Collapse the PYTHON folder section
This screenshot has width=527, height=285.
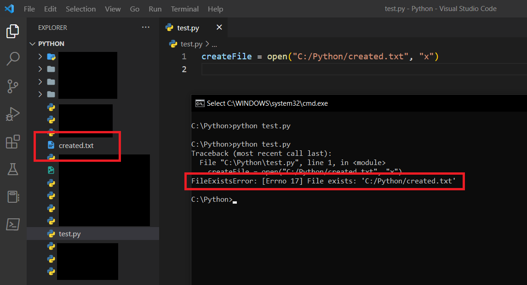pos(32,44)
